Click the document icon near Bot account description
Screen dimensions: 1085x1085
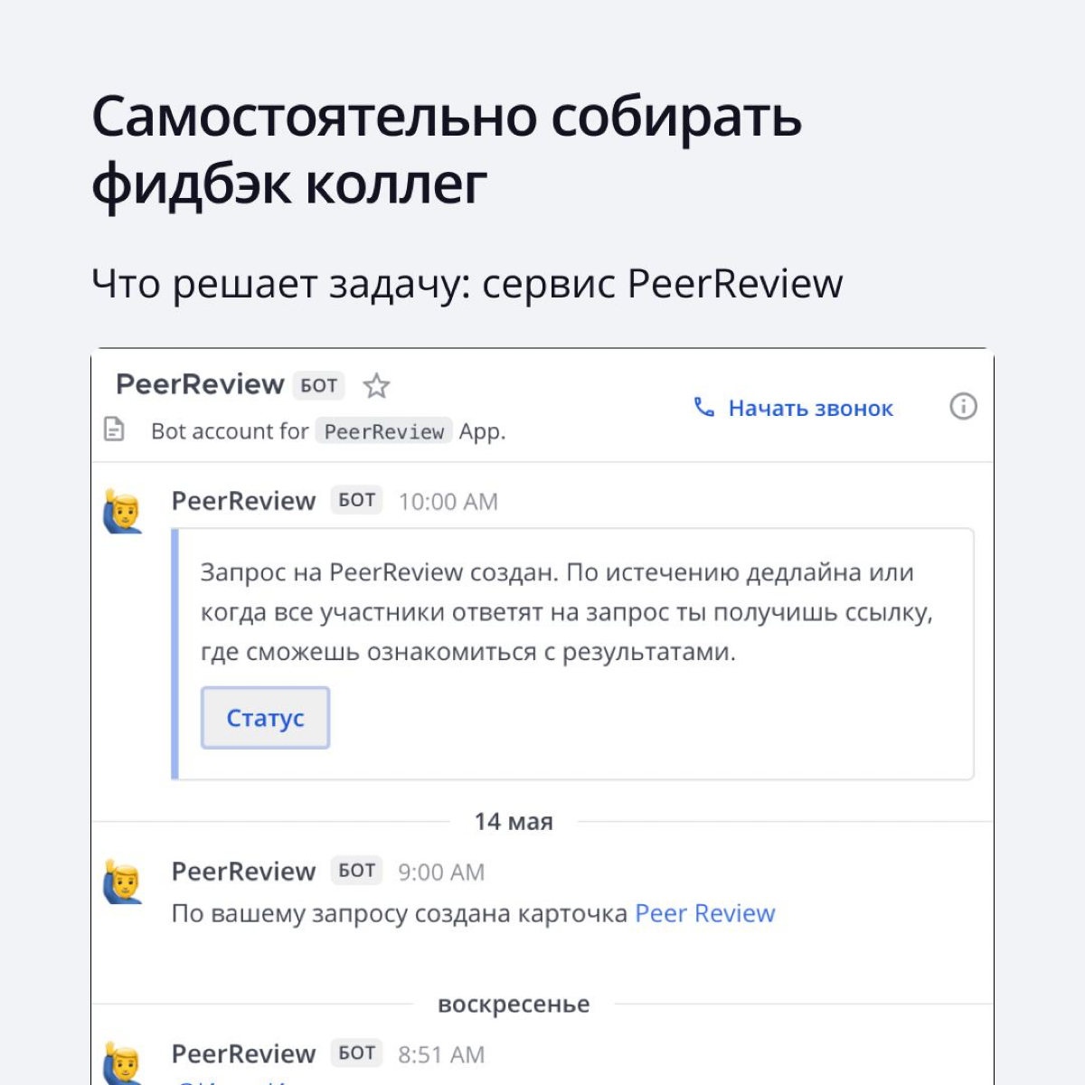[x=115, y=429]
